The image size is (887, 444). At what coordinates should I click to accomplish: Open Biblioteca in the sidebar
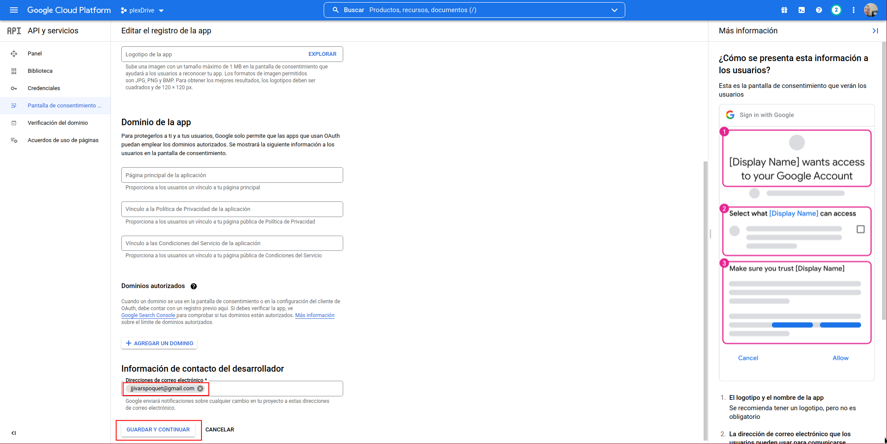pyautogui.click(x=40, y=71)
